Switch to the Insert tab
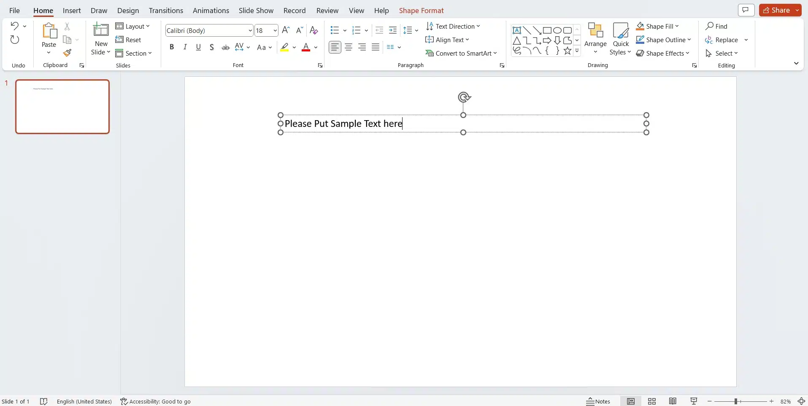This screenshot has width=808, height=406. (x=72, y=11)
